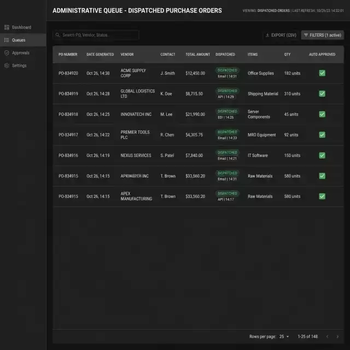The image size is (350, 350).
Task: Select PO-834918 number cell
Action: pos(68,114)
